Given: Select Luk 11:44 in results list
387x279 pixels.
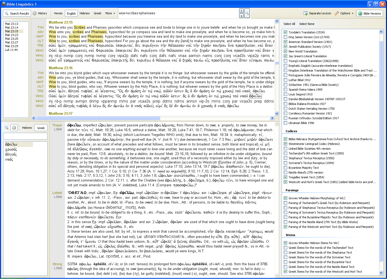Looking at the screenshot, I should [11, 50].
